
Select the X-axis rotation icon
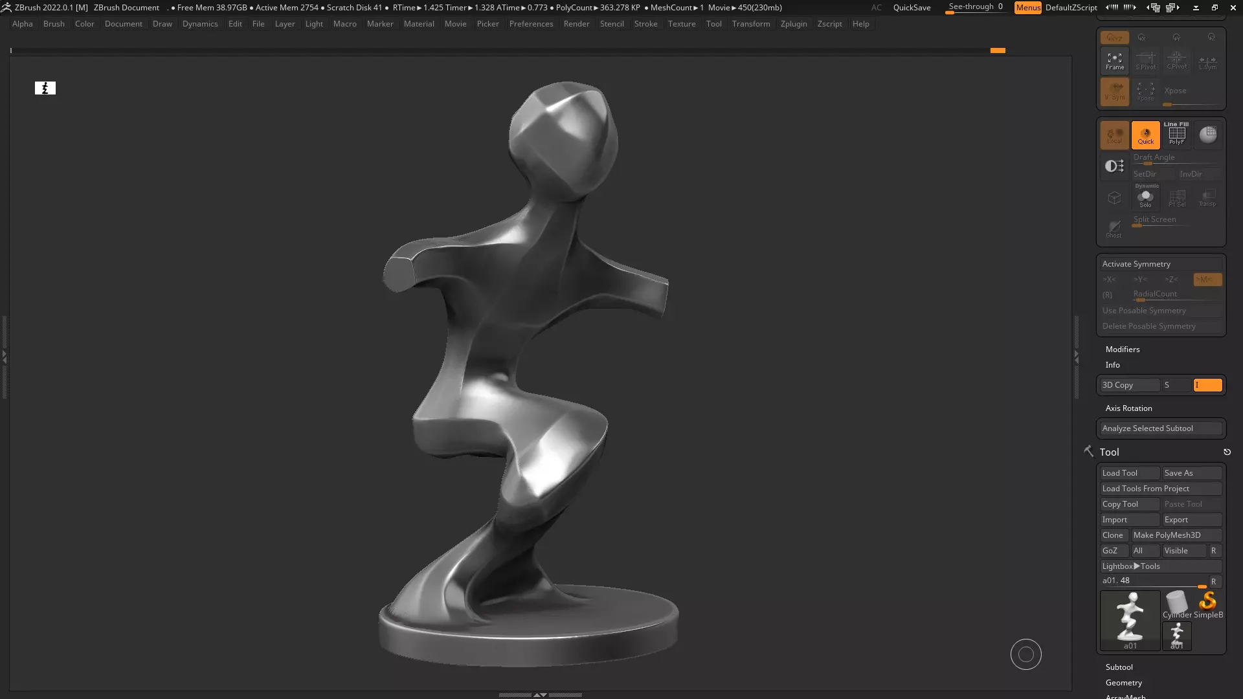click(1142, 38)
